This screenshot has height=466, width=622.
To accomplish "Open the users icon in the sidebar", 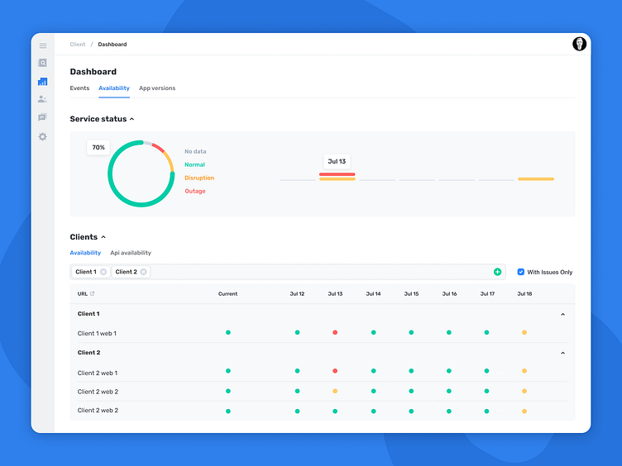I will (x=42, y=99).
